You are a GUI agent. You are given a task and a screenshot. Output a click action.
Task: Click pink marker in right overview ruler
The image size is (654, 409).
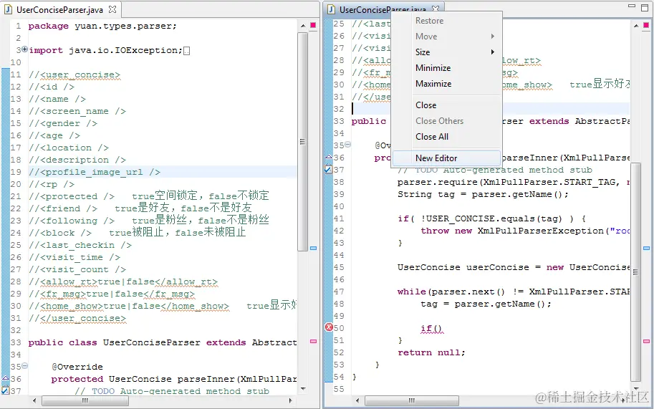(647, 341)
